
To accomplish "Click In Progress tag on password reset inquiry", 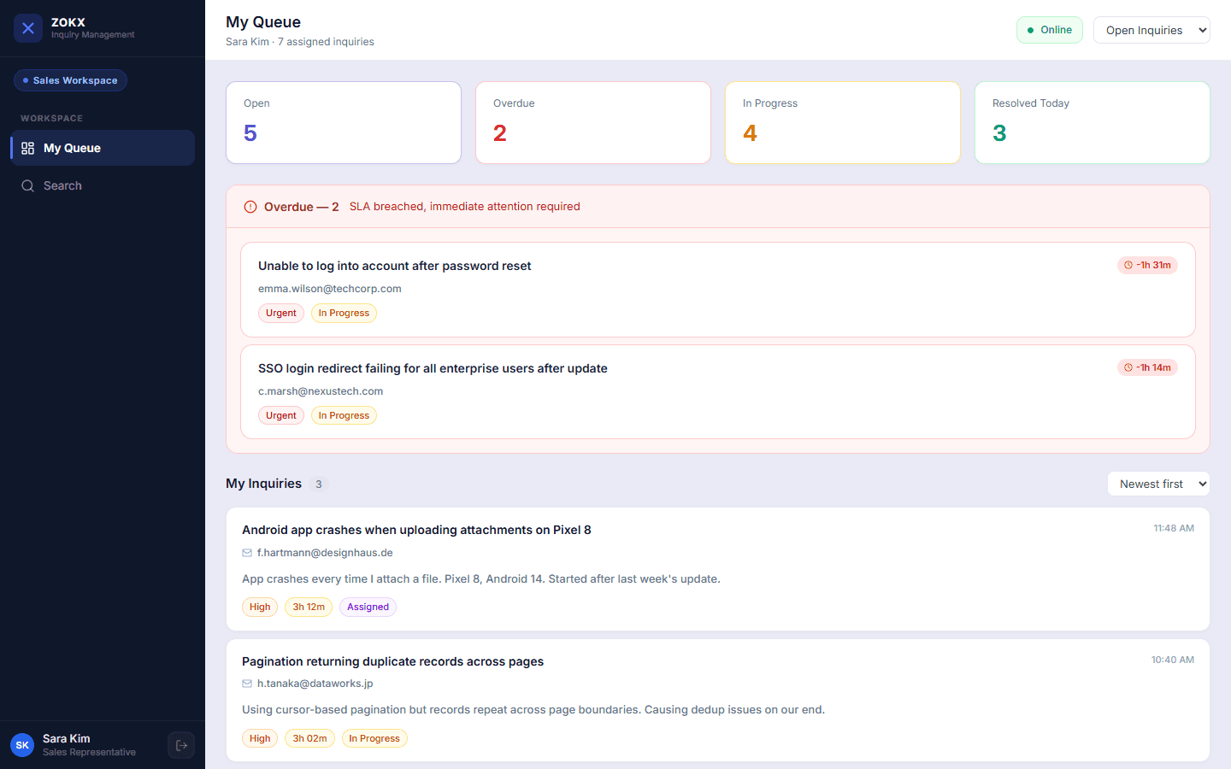I will tap(344, 313).
